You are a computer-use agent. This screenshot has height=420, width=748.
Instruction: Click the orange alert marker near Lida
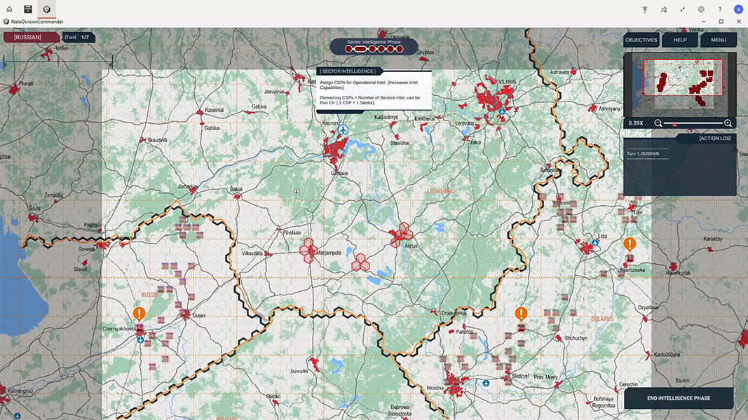click(x=630, y=244)
